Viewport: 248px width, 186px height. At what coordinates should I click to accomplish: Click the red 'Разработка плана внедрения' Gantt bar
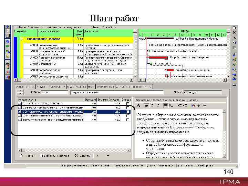(x=170, y=70)
